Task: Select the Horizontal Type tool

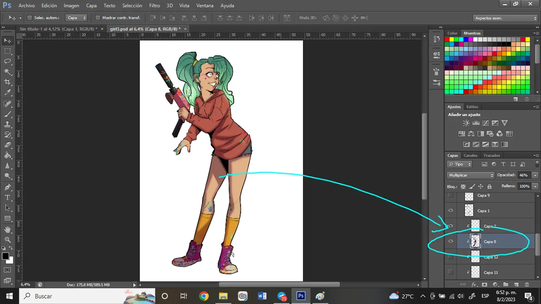Action: click(x=8, y=198)
